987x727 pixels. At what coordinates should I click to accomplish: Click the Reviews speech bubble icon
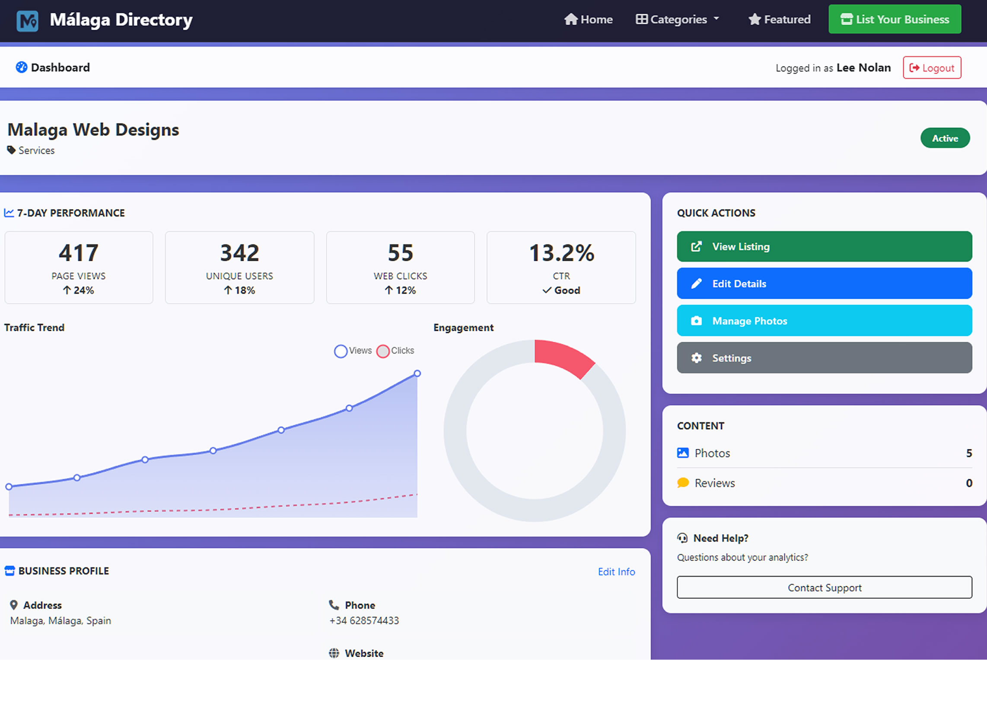pyautogui.click(x=683, y=483)
